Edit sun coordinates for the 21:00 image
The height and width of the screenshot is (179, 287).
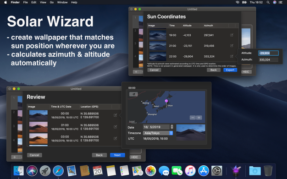point(232,46)
